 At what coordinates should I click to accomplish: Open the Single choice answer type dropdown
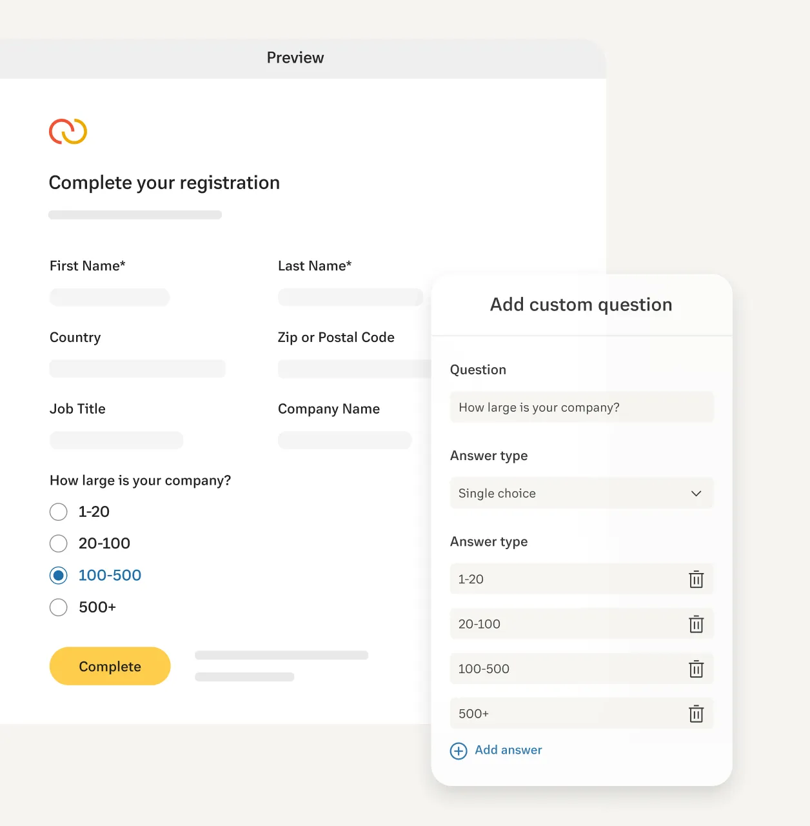[568, 494]
